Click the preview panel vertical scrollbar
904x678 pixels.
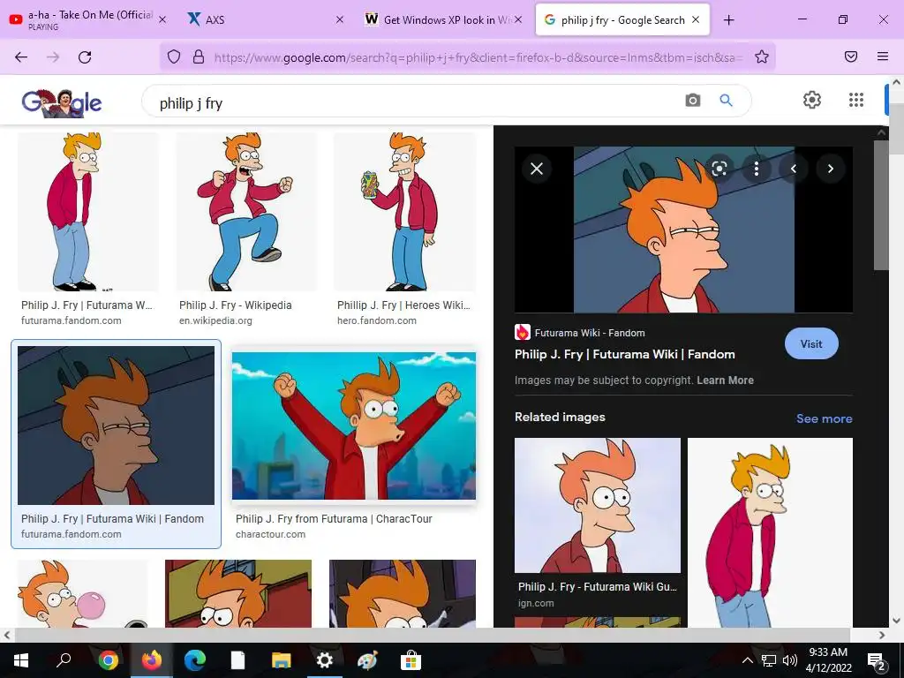(882, 205)
